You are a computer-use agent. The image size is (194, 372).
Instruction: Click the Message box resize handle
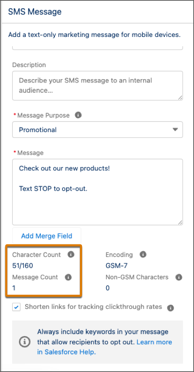pos(180,222)
